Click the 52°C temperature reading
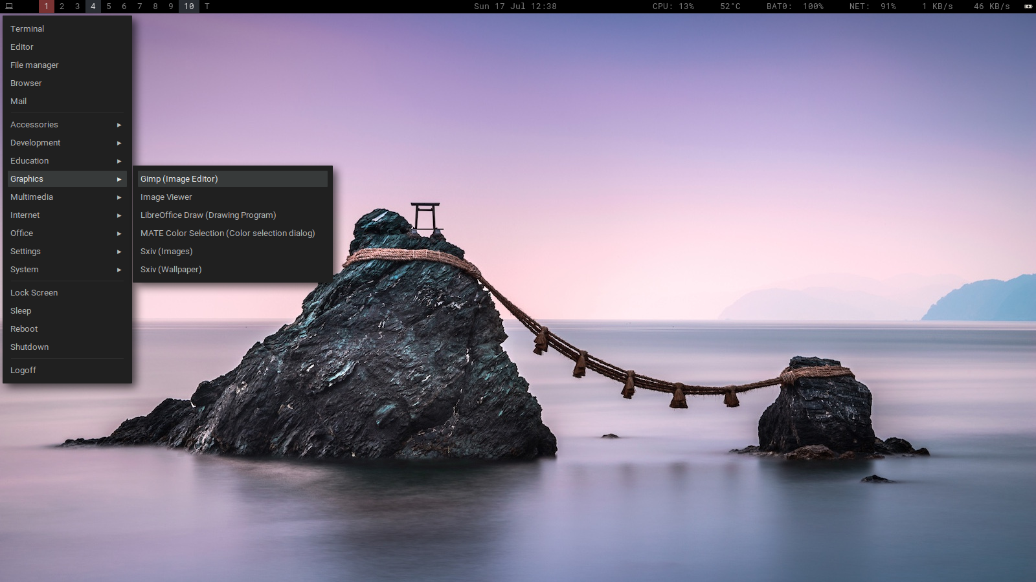1036x582 pixels. (x=730, y=6)
